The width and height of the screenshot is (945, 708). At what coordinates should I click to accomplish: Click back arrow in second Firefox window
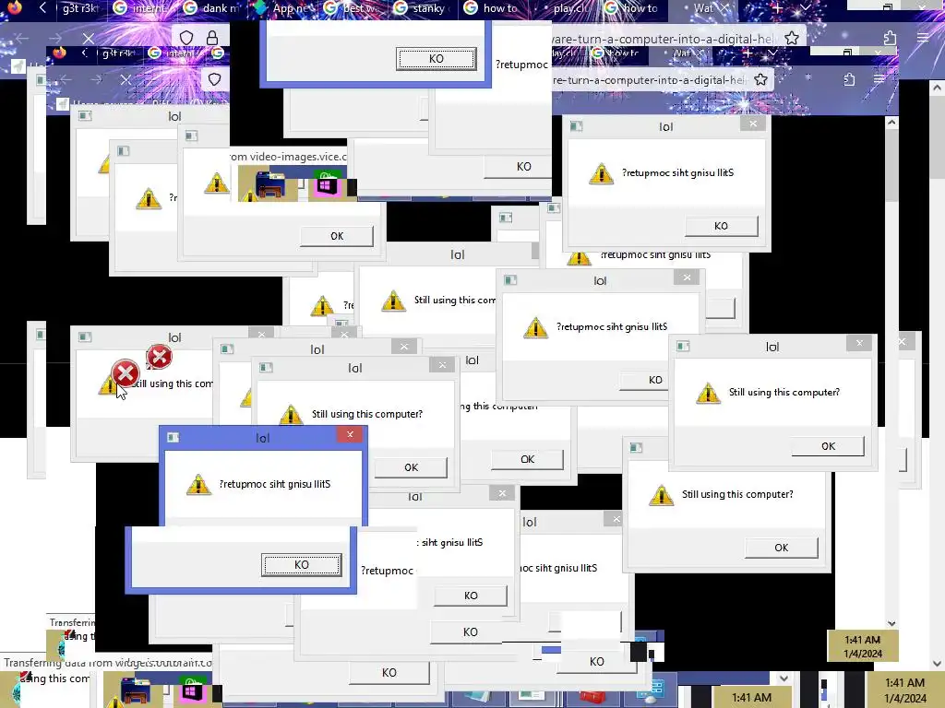click(x=66, y=79)
